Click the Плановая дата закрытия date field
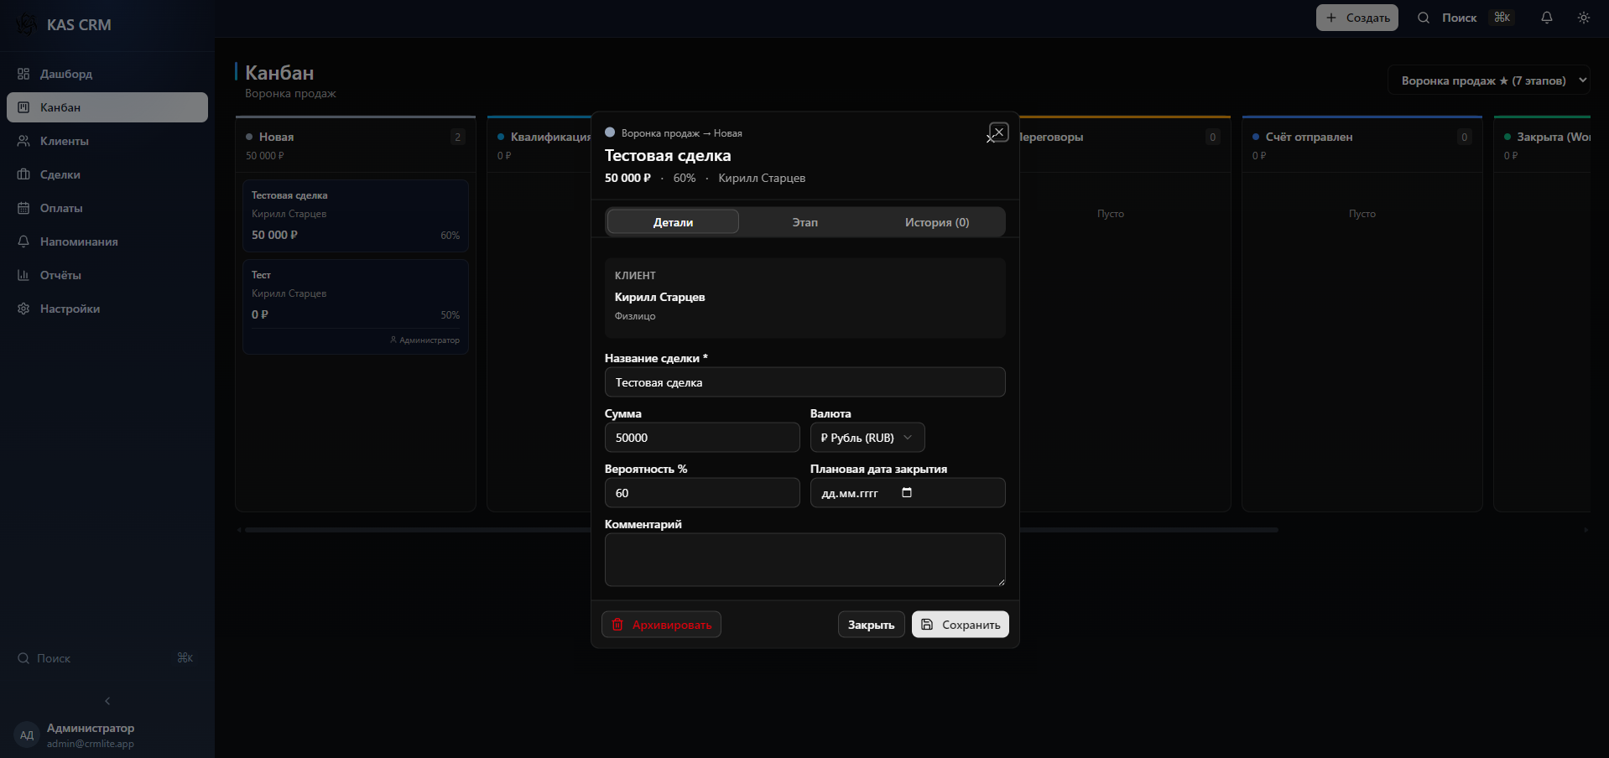1609x758 pixels. 908,493
